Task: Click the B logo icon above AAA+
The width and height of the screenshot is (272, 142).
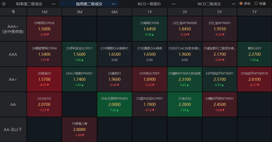Action: point(13,12)
